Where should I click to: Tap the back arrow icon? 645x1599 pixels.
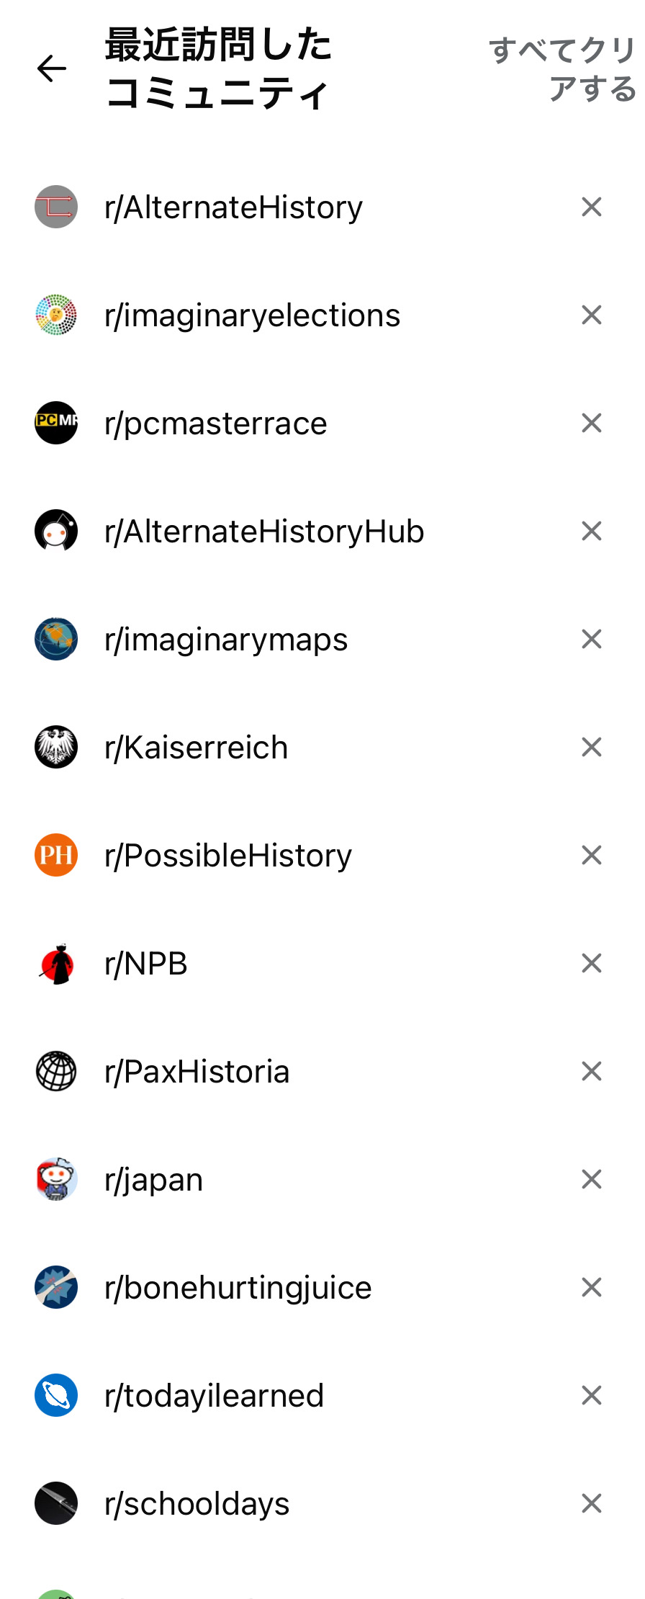[52, 68]
